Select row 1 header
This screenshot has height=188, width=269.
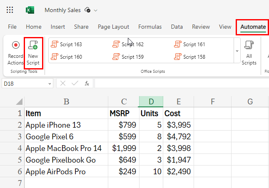[x=12, y=113]
